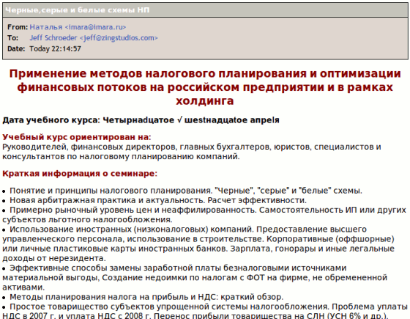Open the sender link Наталья imara@imara.ru
410x319 pixels.
pos(78,27)
